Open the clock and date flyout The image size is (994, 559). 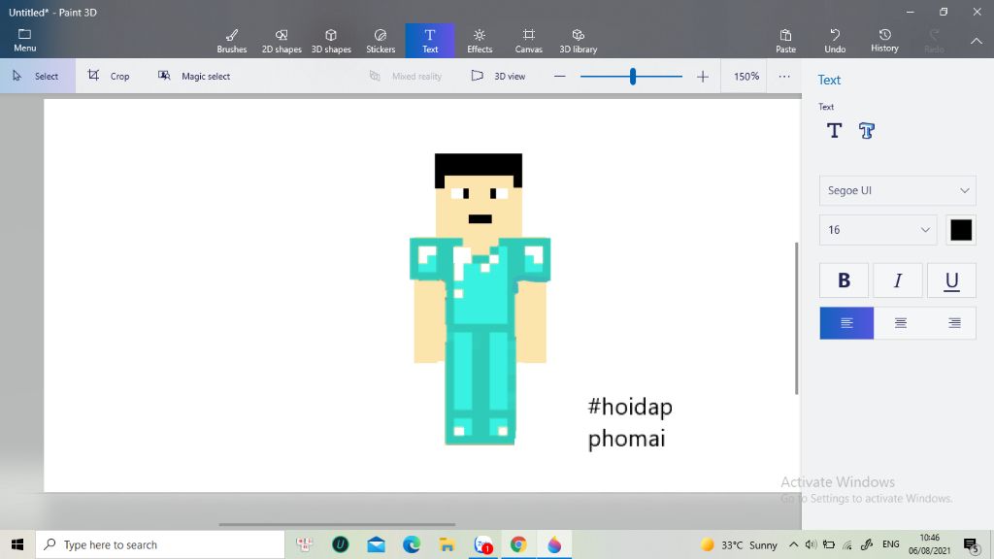tap(929, 544)
